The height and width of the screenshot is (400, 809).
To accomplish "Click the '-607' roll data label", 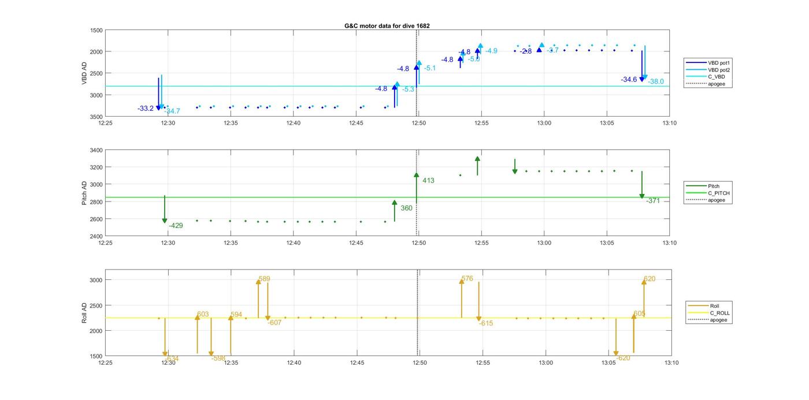I will pyautogui.click(x=274, y=323).
